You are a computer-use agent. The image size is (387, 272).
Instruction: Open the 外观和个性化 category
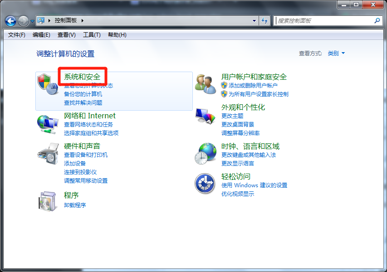(x=243, y=107)
